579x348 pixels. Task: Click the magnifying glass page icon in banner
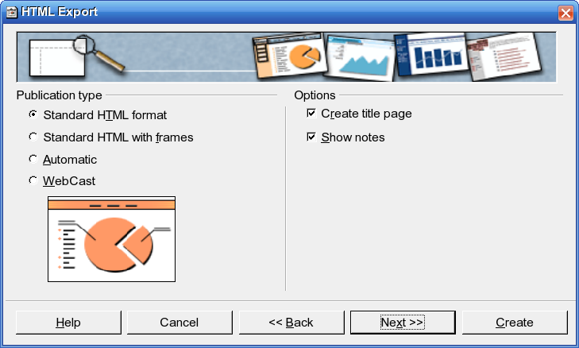pyautogui.click(x=75, y=56)
